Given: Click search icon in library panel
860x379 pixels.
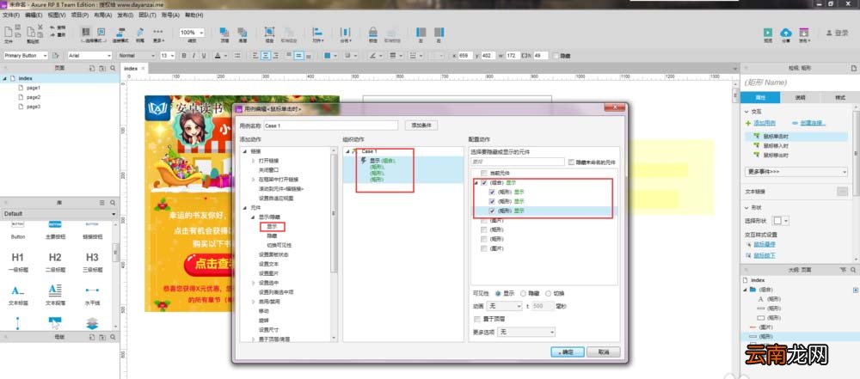Looking at the screenshot, I should click(113, 203).
